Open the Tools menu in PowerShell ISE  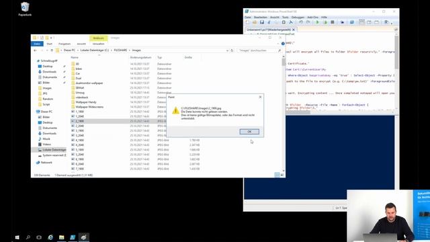[x=285, y=17]
